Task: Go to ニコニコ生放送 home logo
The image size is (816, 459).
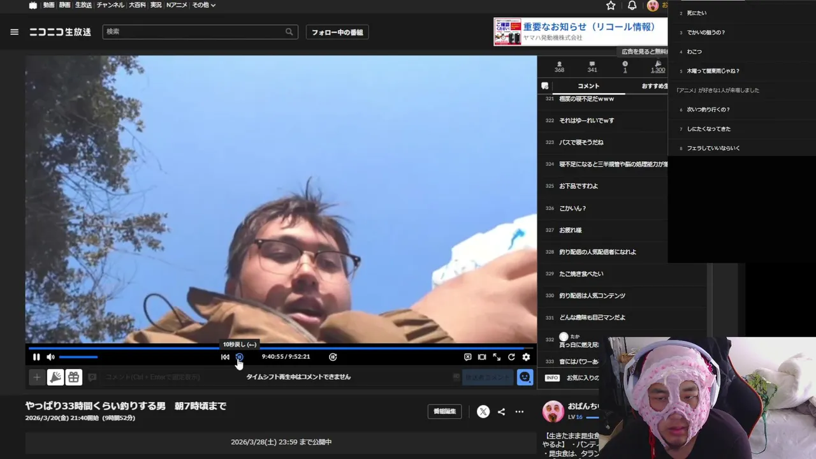Action: (60, 32)
